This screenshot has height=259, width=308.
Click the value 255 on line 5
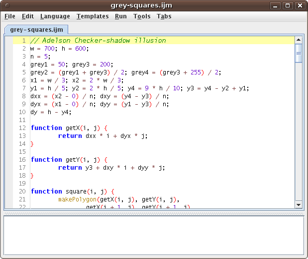(x=196, y=72)
